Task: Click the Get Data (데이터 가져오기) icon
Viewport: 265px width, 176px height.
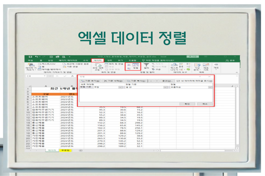Action: click(x=31, y=65)
